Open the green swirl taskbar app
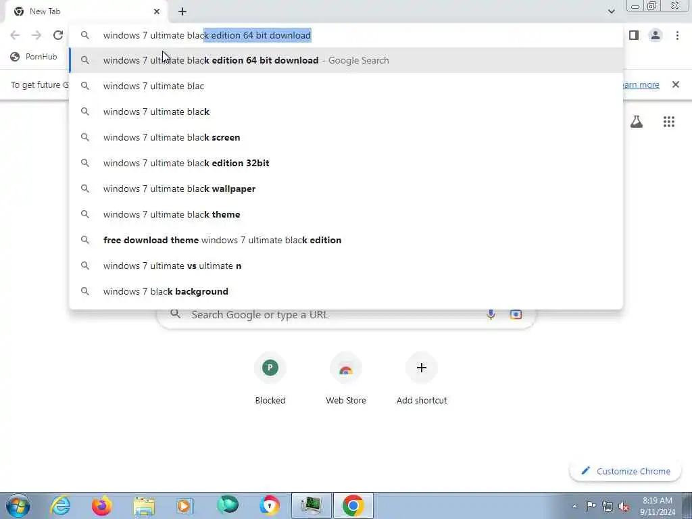 [x=228, y=505]
